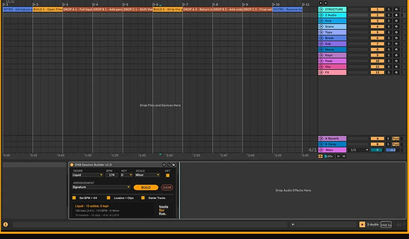Select the DROP A 1 clip
Viewport: 409px width, 239px height.
pyautogui.click(x=78, y=9)
